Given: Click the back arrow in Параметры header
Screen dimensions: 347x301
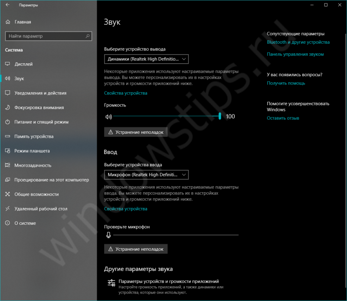Looking at the screenshot, I should pos(7,5).
